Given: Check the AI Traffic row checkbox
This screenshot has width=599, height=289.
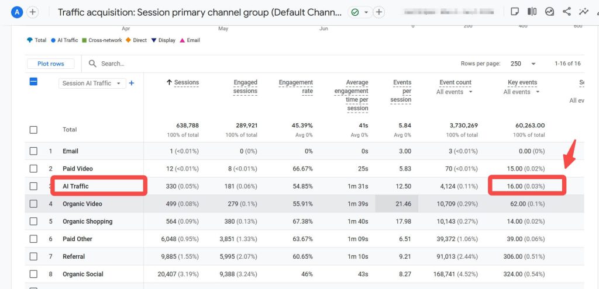Looking at the screenshot, I should tap(33, 186).
